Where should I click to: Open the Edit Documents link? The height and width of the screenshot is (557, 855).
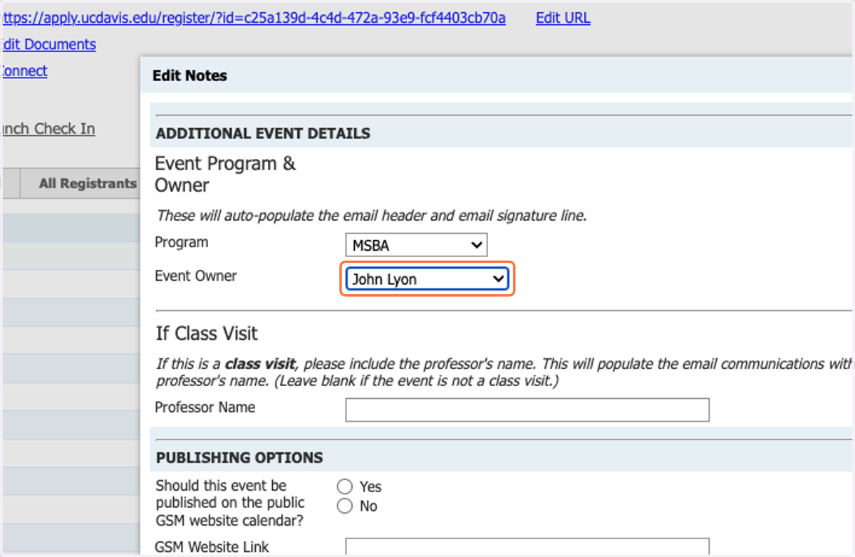coord(48,44)
